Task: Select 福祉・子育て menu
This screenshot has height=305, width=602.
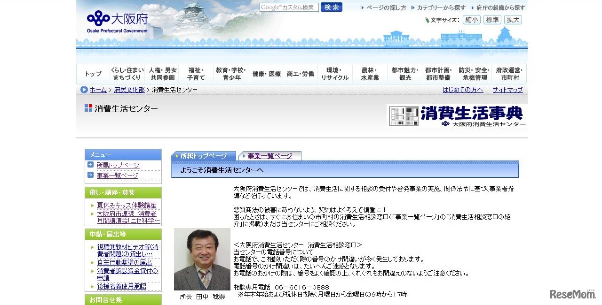Action: pos(196,74)
